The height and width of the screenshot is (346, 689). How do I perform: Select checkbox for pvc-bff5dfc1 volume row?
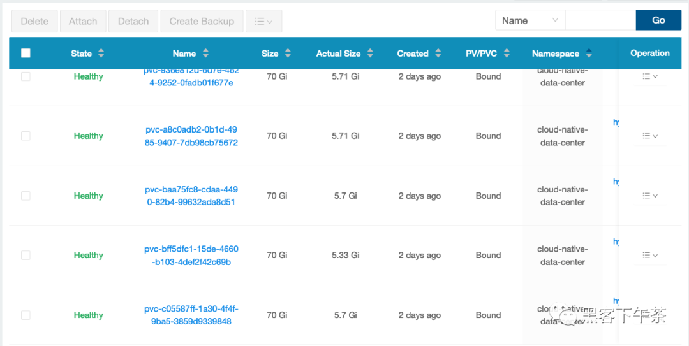[26, 255]
